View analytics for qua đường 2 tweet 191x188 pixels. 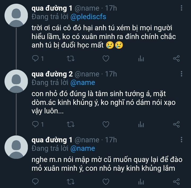coord(141,124)
